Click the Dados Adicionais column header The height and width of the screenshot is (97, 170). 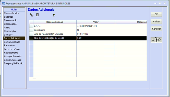[x=55, y=22]
